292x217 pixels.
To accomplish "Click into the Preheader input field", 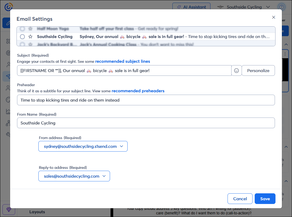I will click(x=146, y=100).
